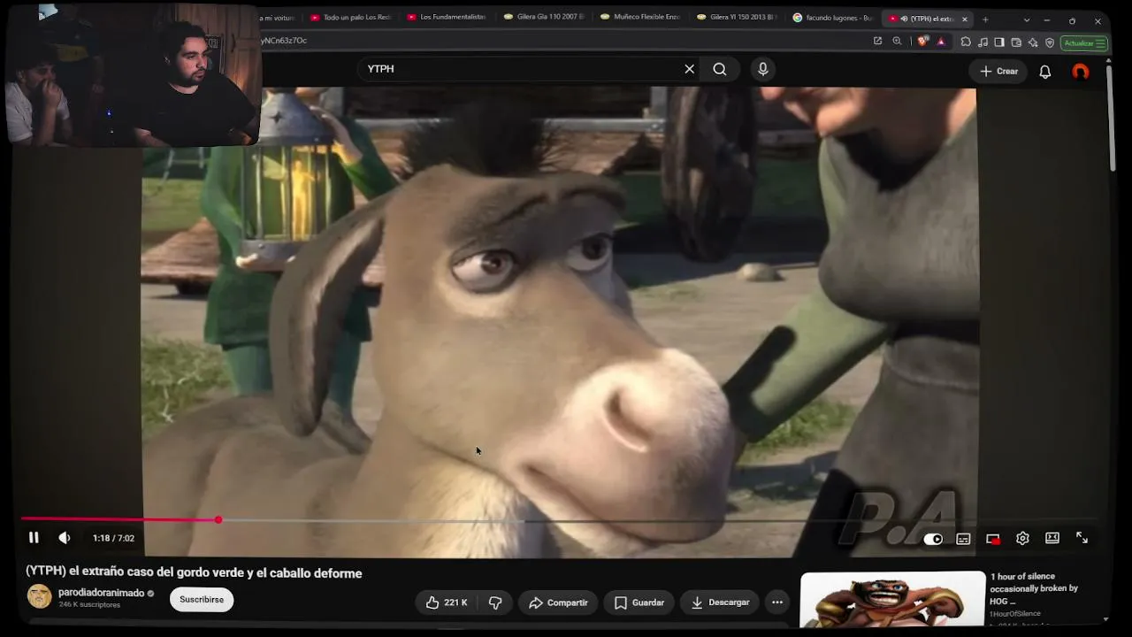Switch to the Muñeco Flexible Enzo tab
This screenshot has height=637, width=1132.
click(639, 18)
